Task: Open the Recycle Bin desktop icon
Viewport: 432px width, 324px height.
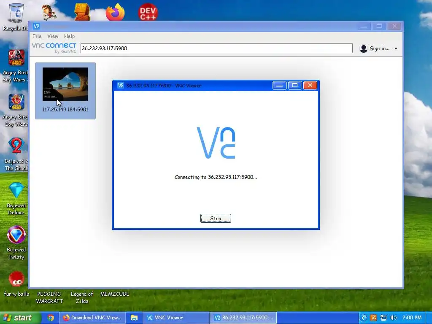Action: tap(16, 16)
